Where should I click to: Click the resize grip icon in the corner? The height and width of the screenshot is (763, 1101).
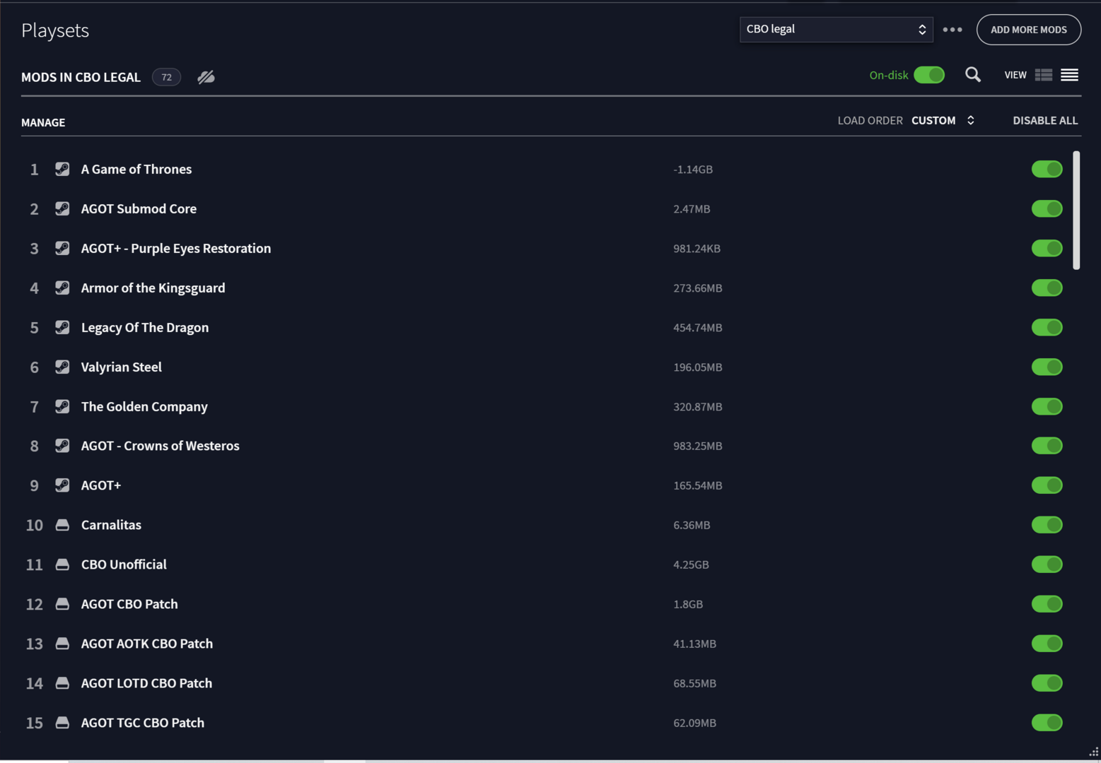click(x=1093, y=752)
